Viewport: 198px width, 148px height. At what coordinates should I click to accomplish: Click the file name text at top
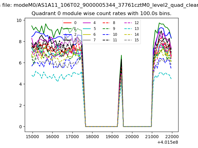[99, 5]
